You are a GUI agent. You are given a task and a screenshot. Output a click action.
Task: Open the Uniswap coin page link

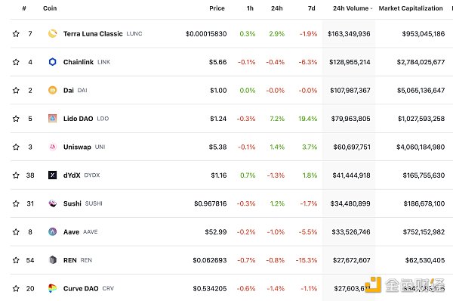tap(77, 147)
